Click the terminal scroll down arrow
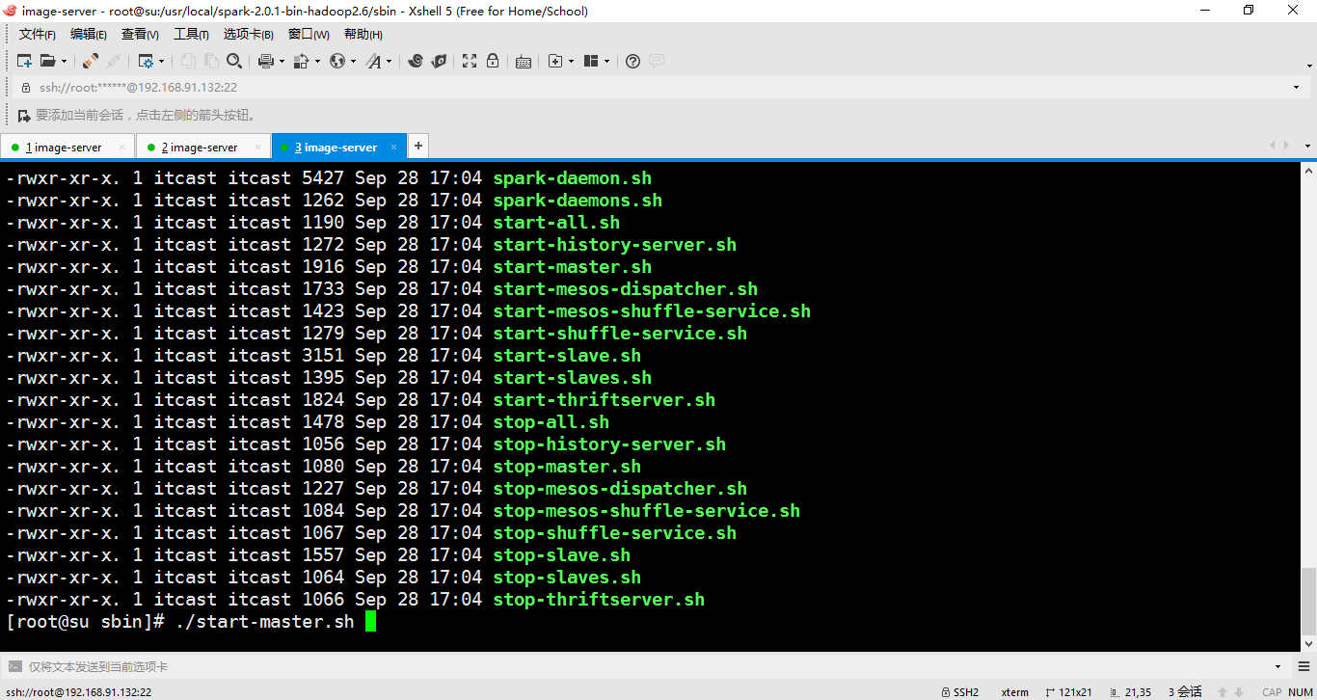The image size is (1317, 700). coord(1308,644)
